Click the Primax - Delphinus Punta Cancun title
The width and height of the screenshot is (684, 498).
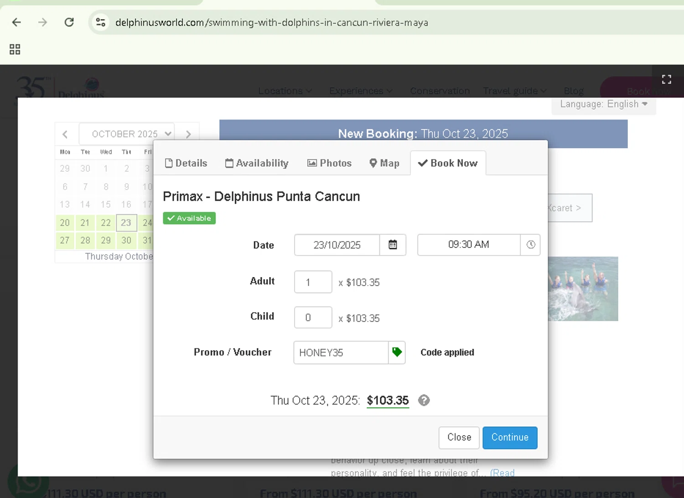coord(261,196)
